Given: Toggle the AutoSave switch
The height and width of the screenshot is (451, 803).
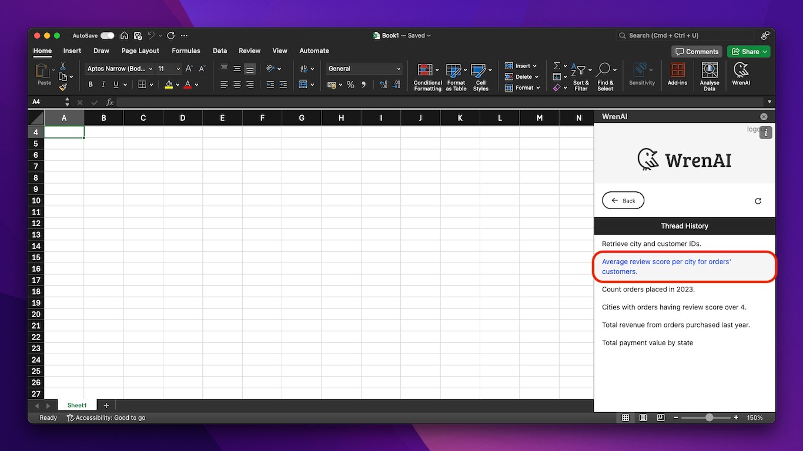Looking at the screenshot, I should (107, 36).
